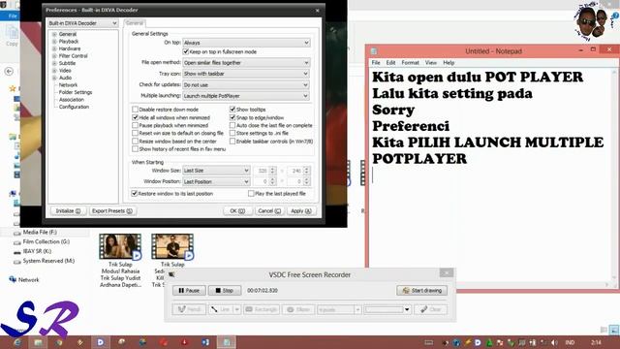Toggle Restore window to its last position
This screenshot has width=620, height=349.
coord(135,194)
